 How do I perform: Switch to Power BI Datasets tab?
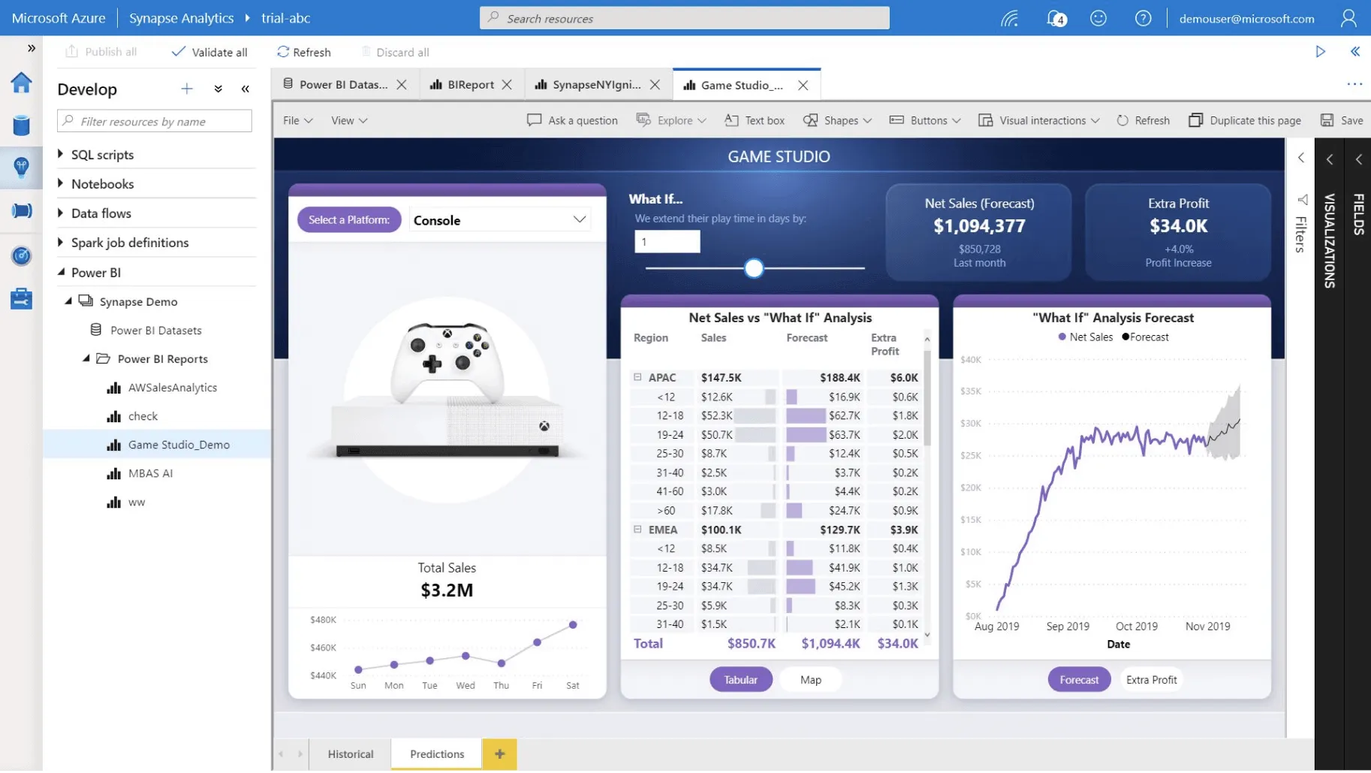[343, 85]
